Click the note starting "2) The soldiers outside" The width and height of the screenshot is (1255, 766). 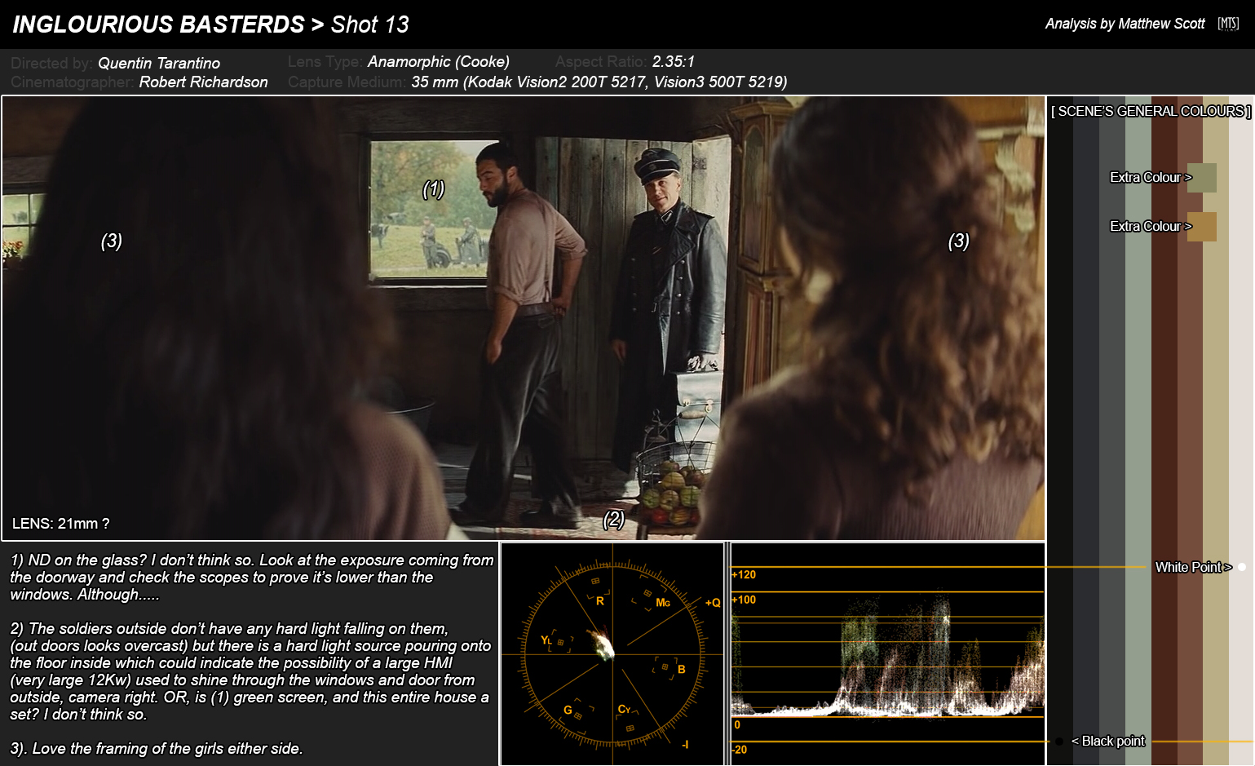250,671
